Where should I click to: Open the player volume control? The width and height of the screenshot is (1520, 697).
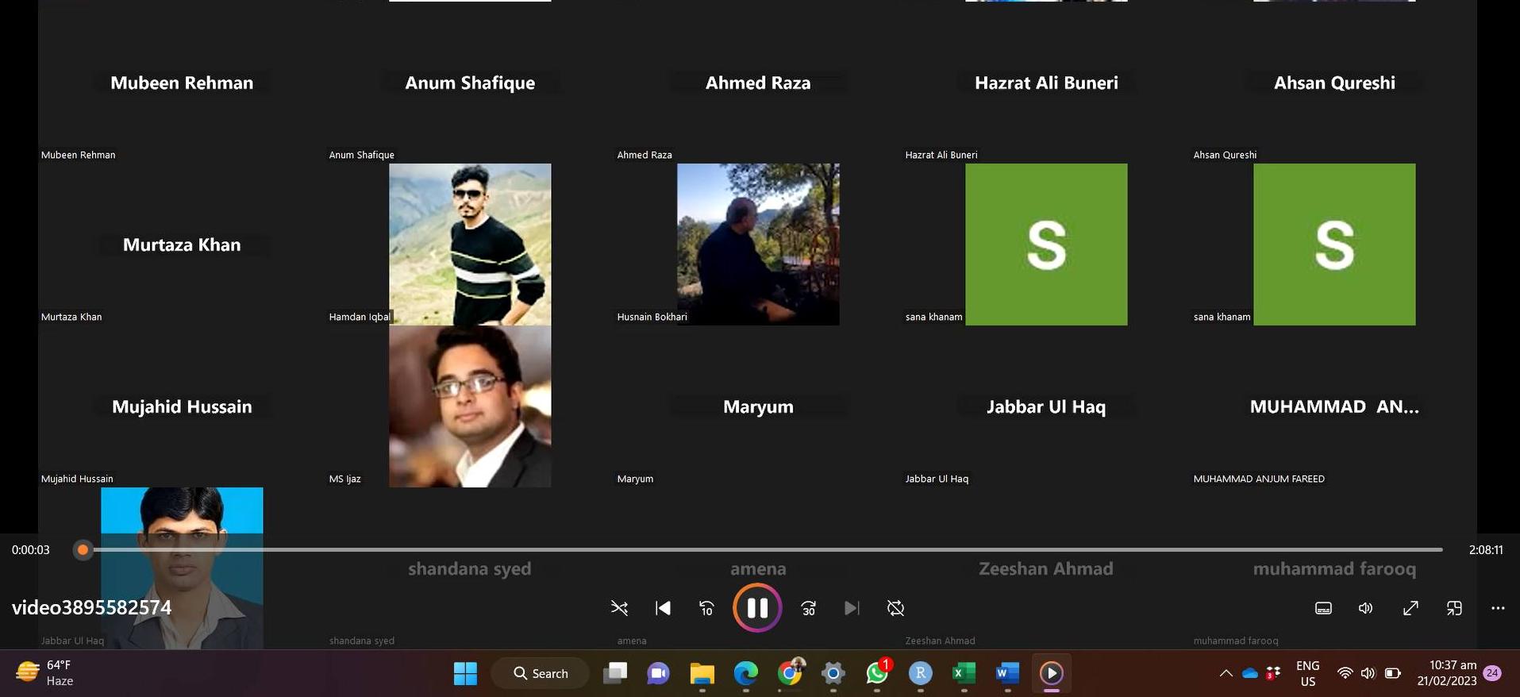coord(1366,608)
